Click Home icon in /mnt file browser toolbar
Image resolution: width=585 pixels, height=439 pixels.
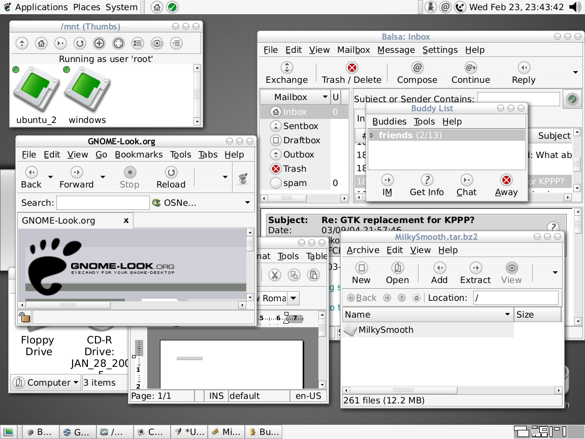(41, 43)
